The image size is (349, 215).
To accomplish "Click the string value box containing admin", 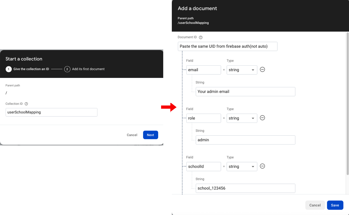I will (245, 140).
